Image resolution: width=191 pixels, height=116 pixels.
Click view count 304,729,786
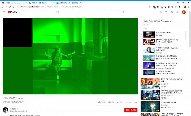tap(13, 102)
